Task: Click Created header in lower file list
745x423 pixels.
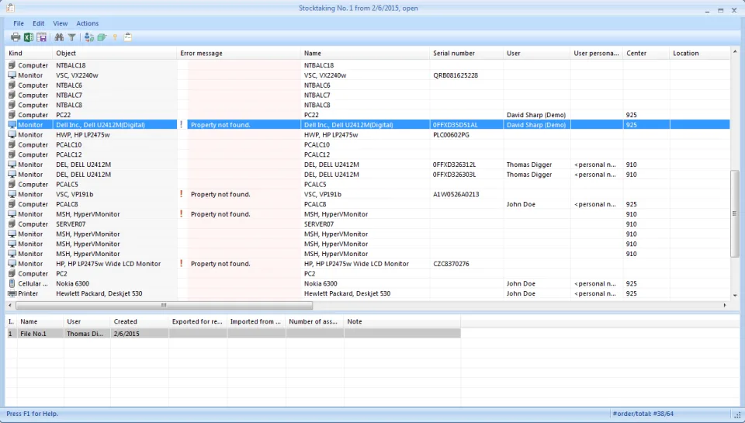Action: [139, 322]
